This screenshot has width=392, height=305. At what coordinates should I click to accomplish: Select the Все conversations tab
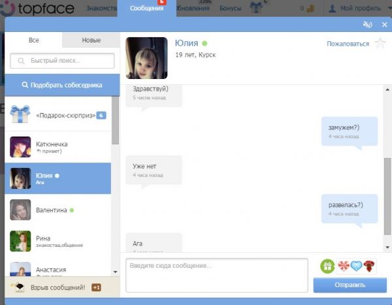click(x=34, y=40)
